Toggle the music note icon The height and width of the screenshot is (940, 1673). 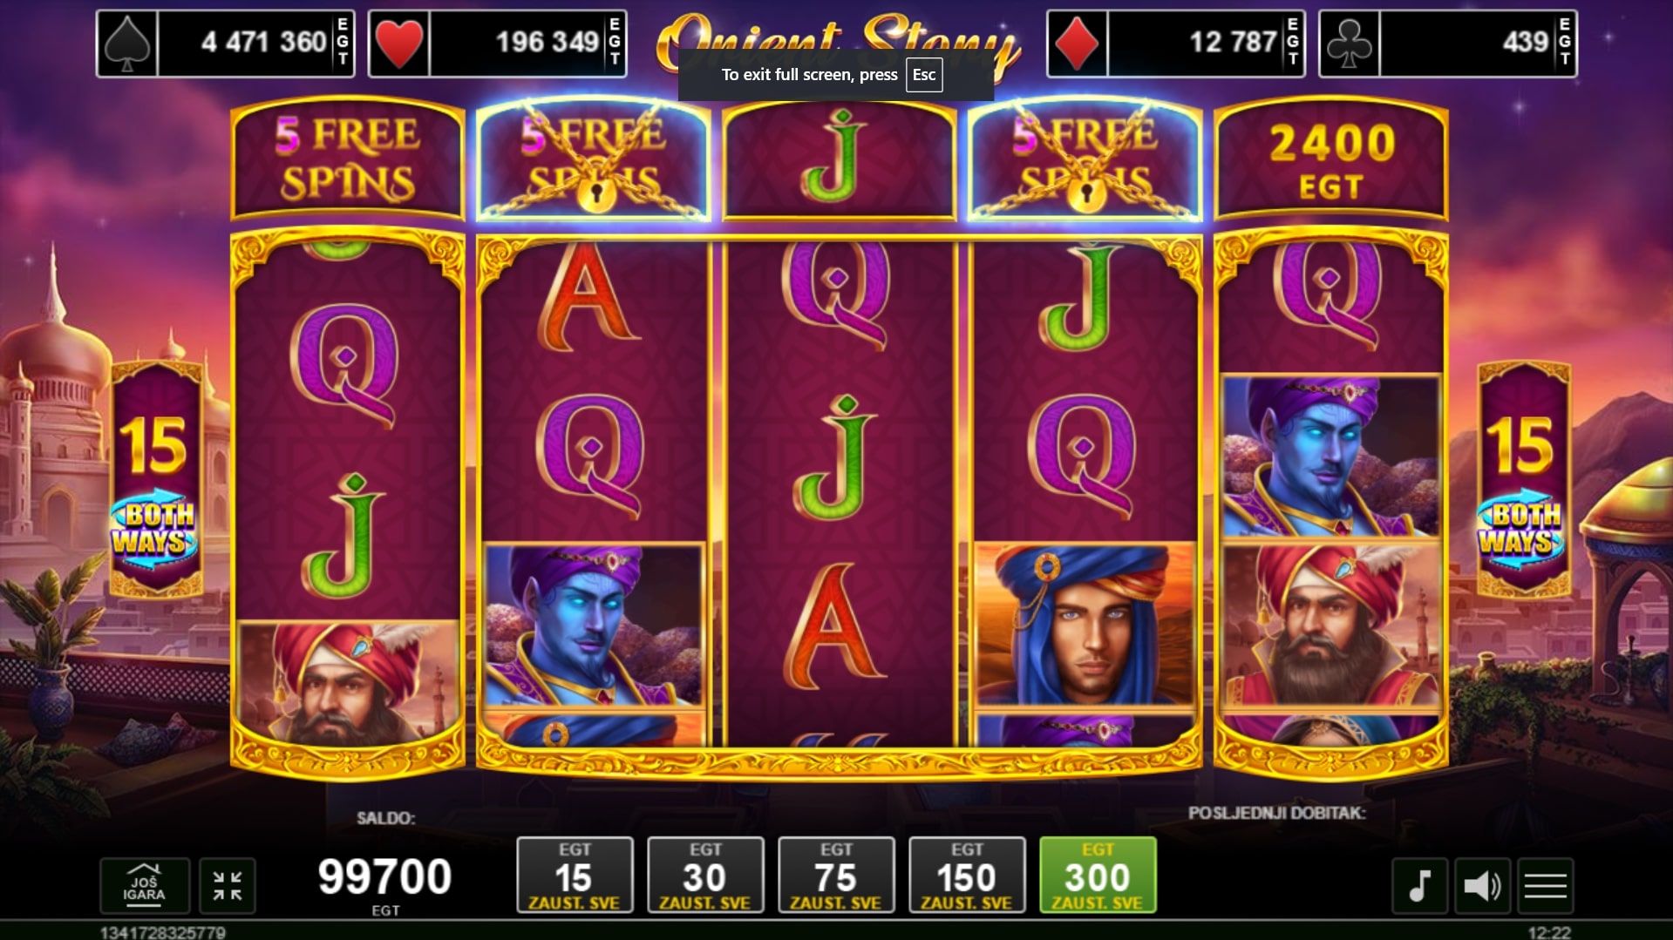coord(1419,886)
